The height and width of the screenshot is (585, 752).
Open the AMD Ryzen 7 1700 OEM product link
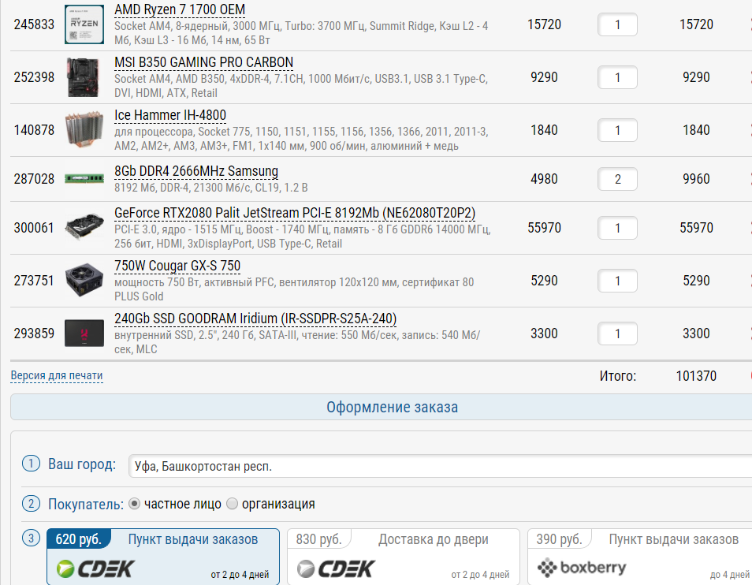coord(180,9)
